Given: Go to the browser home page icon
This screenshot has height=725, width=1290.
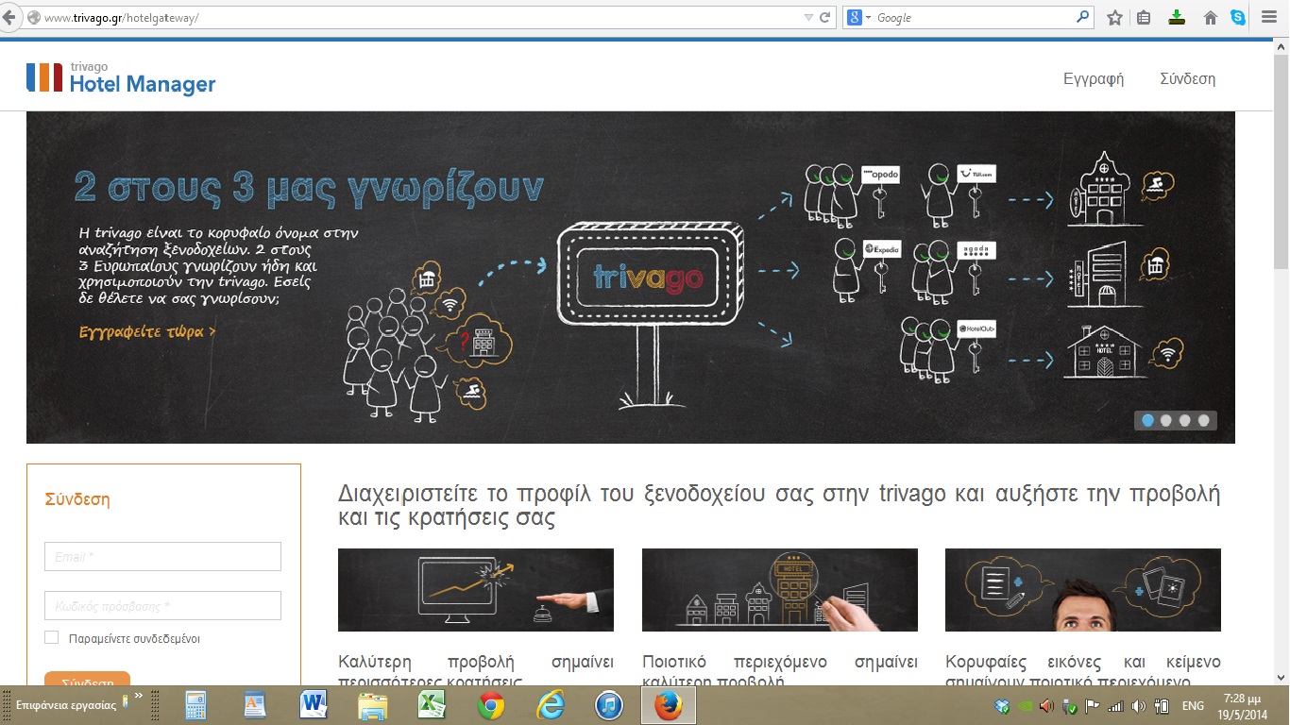Looking at the screenshot, I should (1210, 17).
